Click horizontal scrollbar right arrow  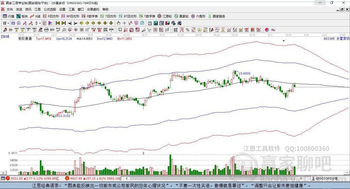click(x=301, y=178)
